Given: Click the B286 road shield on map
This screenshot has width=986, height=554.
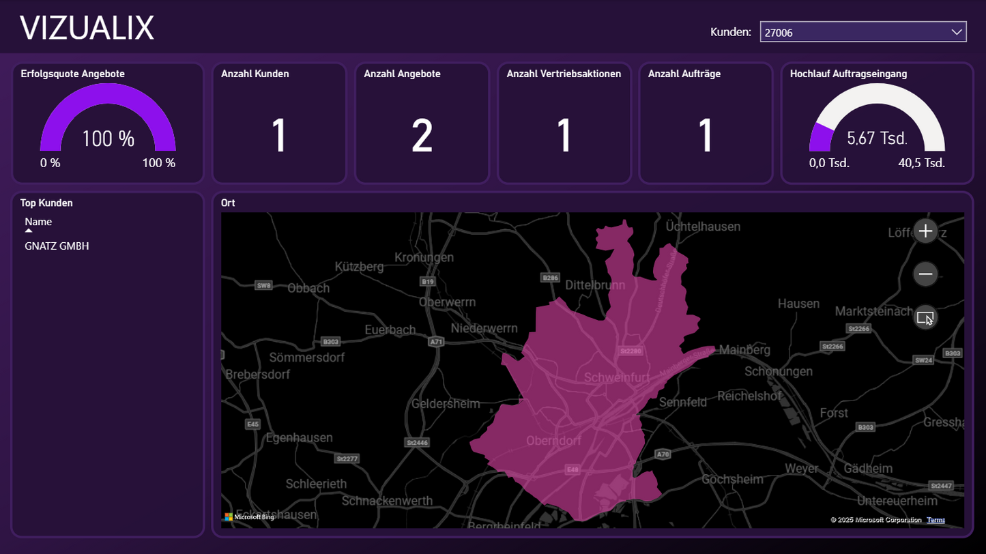Looking at the screenshot, I should [550, 278].
